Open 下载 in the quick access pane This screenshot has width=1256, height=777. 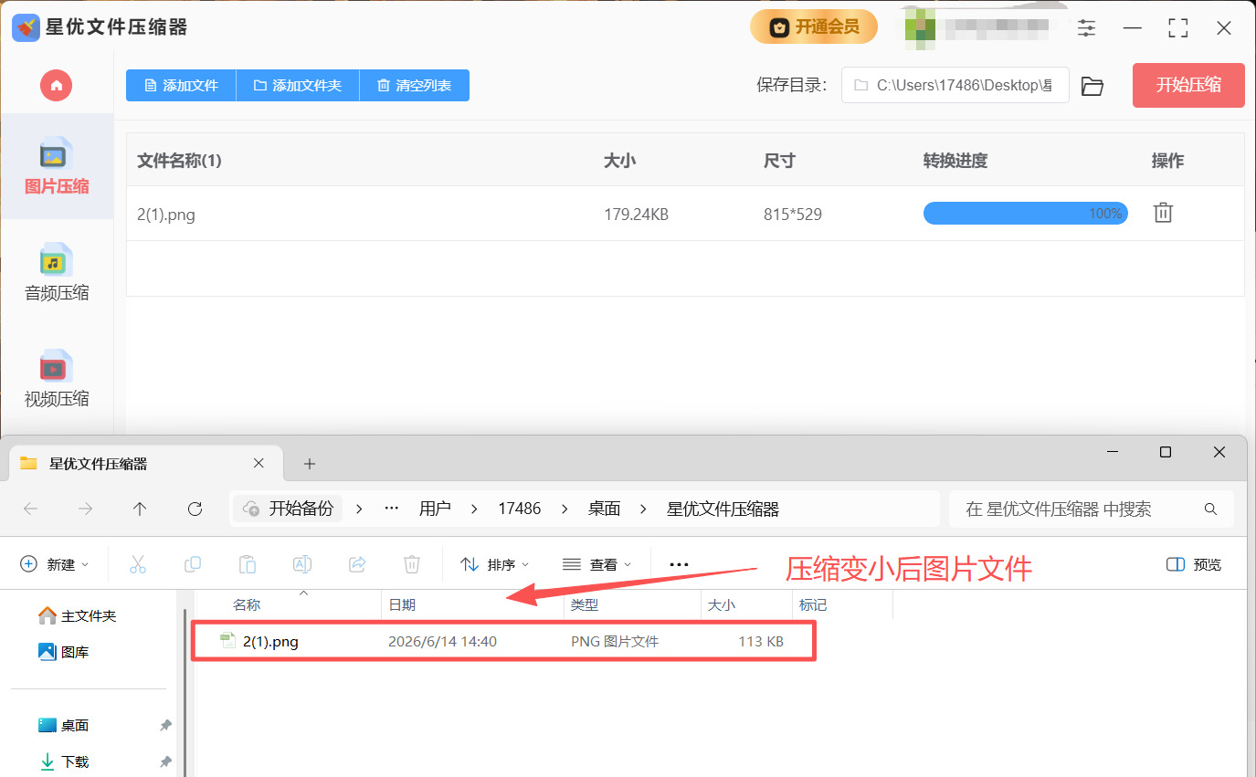point(64,761)
